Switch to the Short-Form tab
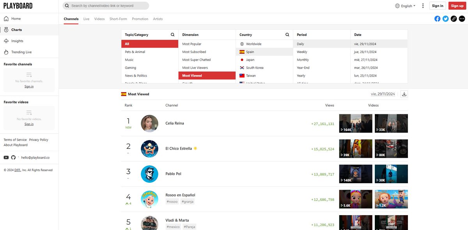 pyautogui.click(x=118, y=19)
